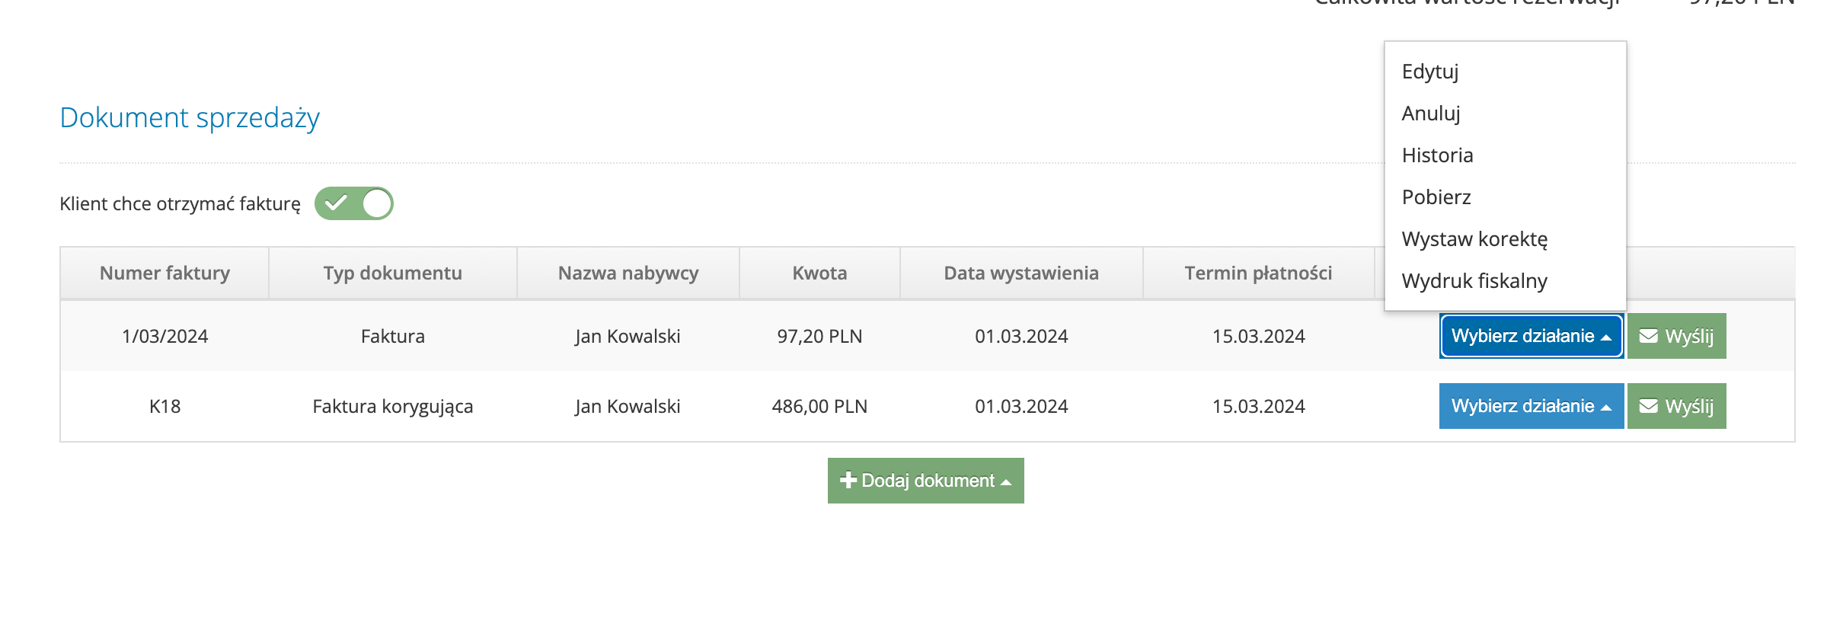Click the 'Numer faktury' column header
The width and height of the screenshot is (1843, 617).
164,273
